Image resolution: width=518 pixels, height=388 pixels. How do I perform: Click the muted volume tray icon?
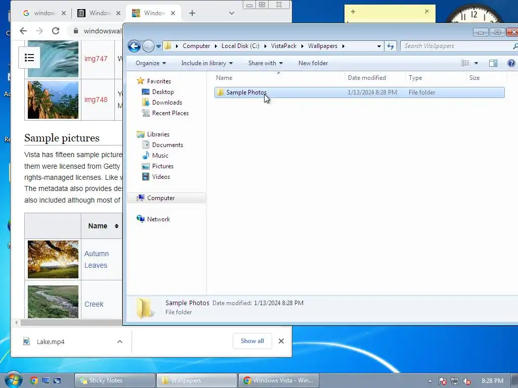click(x=466, y=381)
